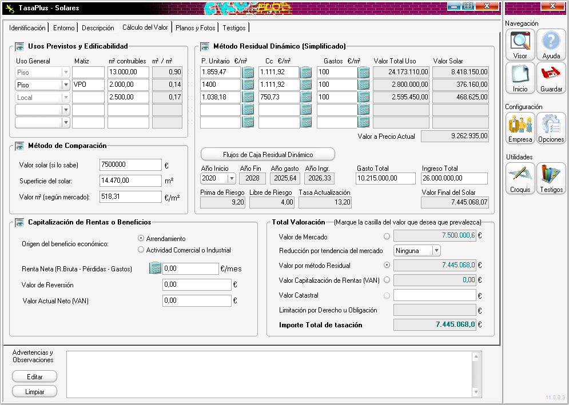Open Reducción por tendencia Ninguna dropdown
569x405 pixels.
436,250
